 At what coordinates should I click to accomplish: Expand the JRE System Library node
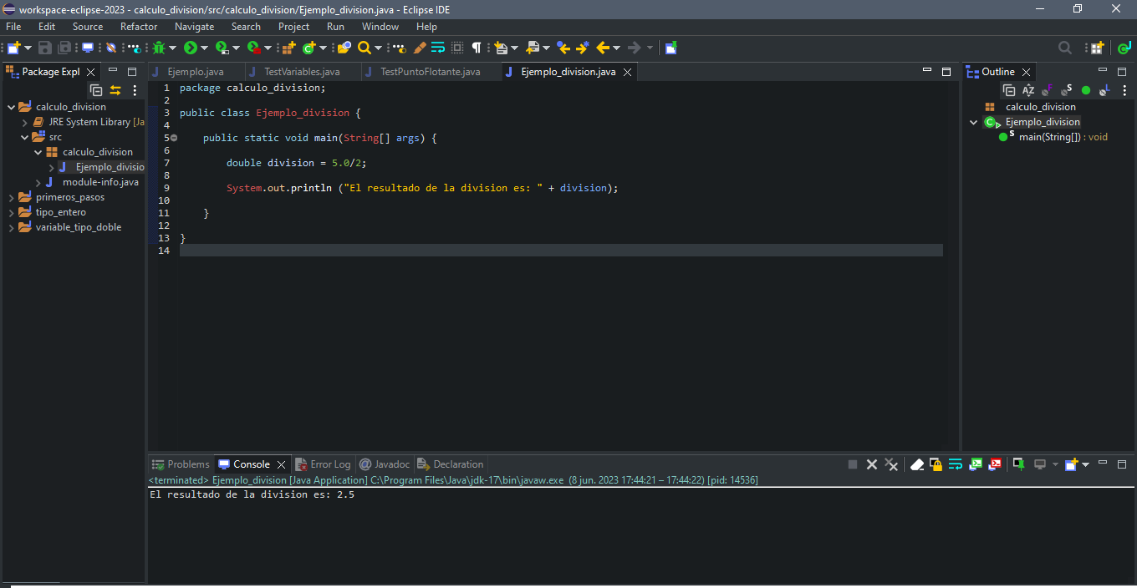point(25,122)
